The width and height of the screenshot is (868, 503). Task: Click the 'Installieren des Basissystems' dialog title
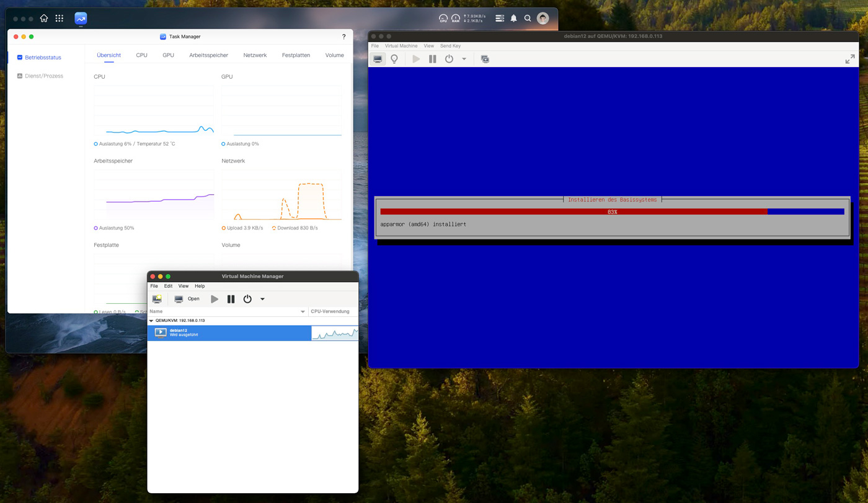[x=613, y=200]
